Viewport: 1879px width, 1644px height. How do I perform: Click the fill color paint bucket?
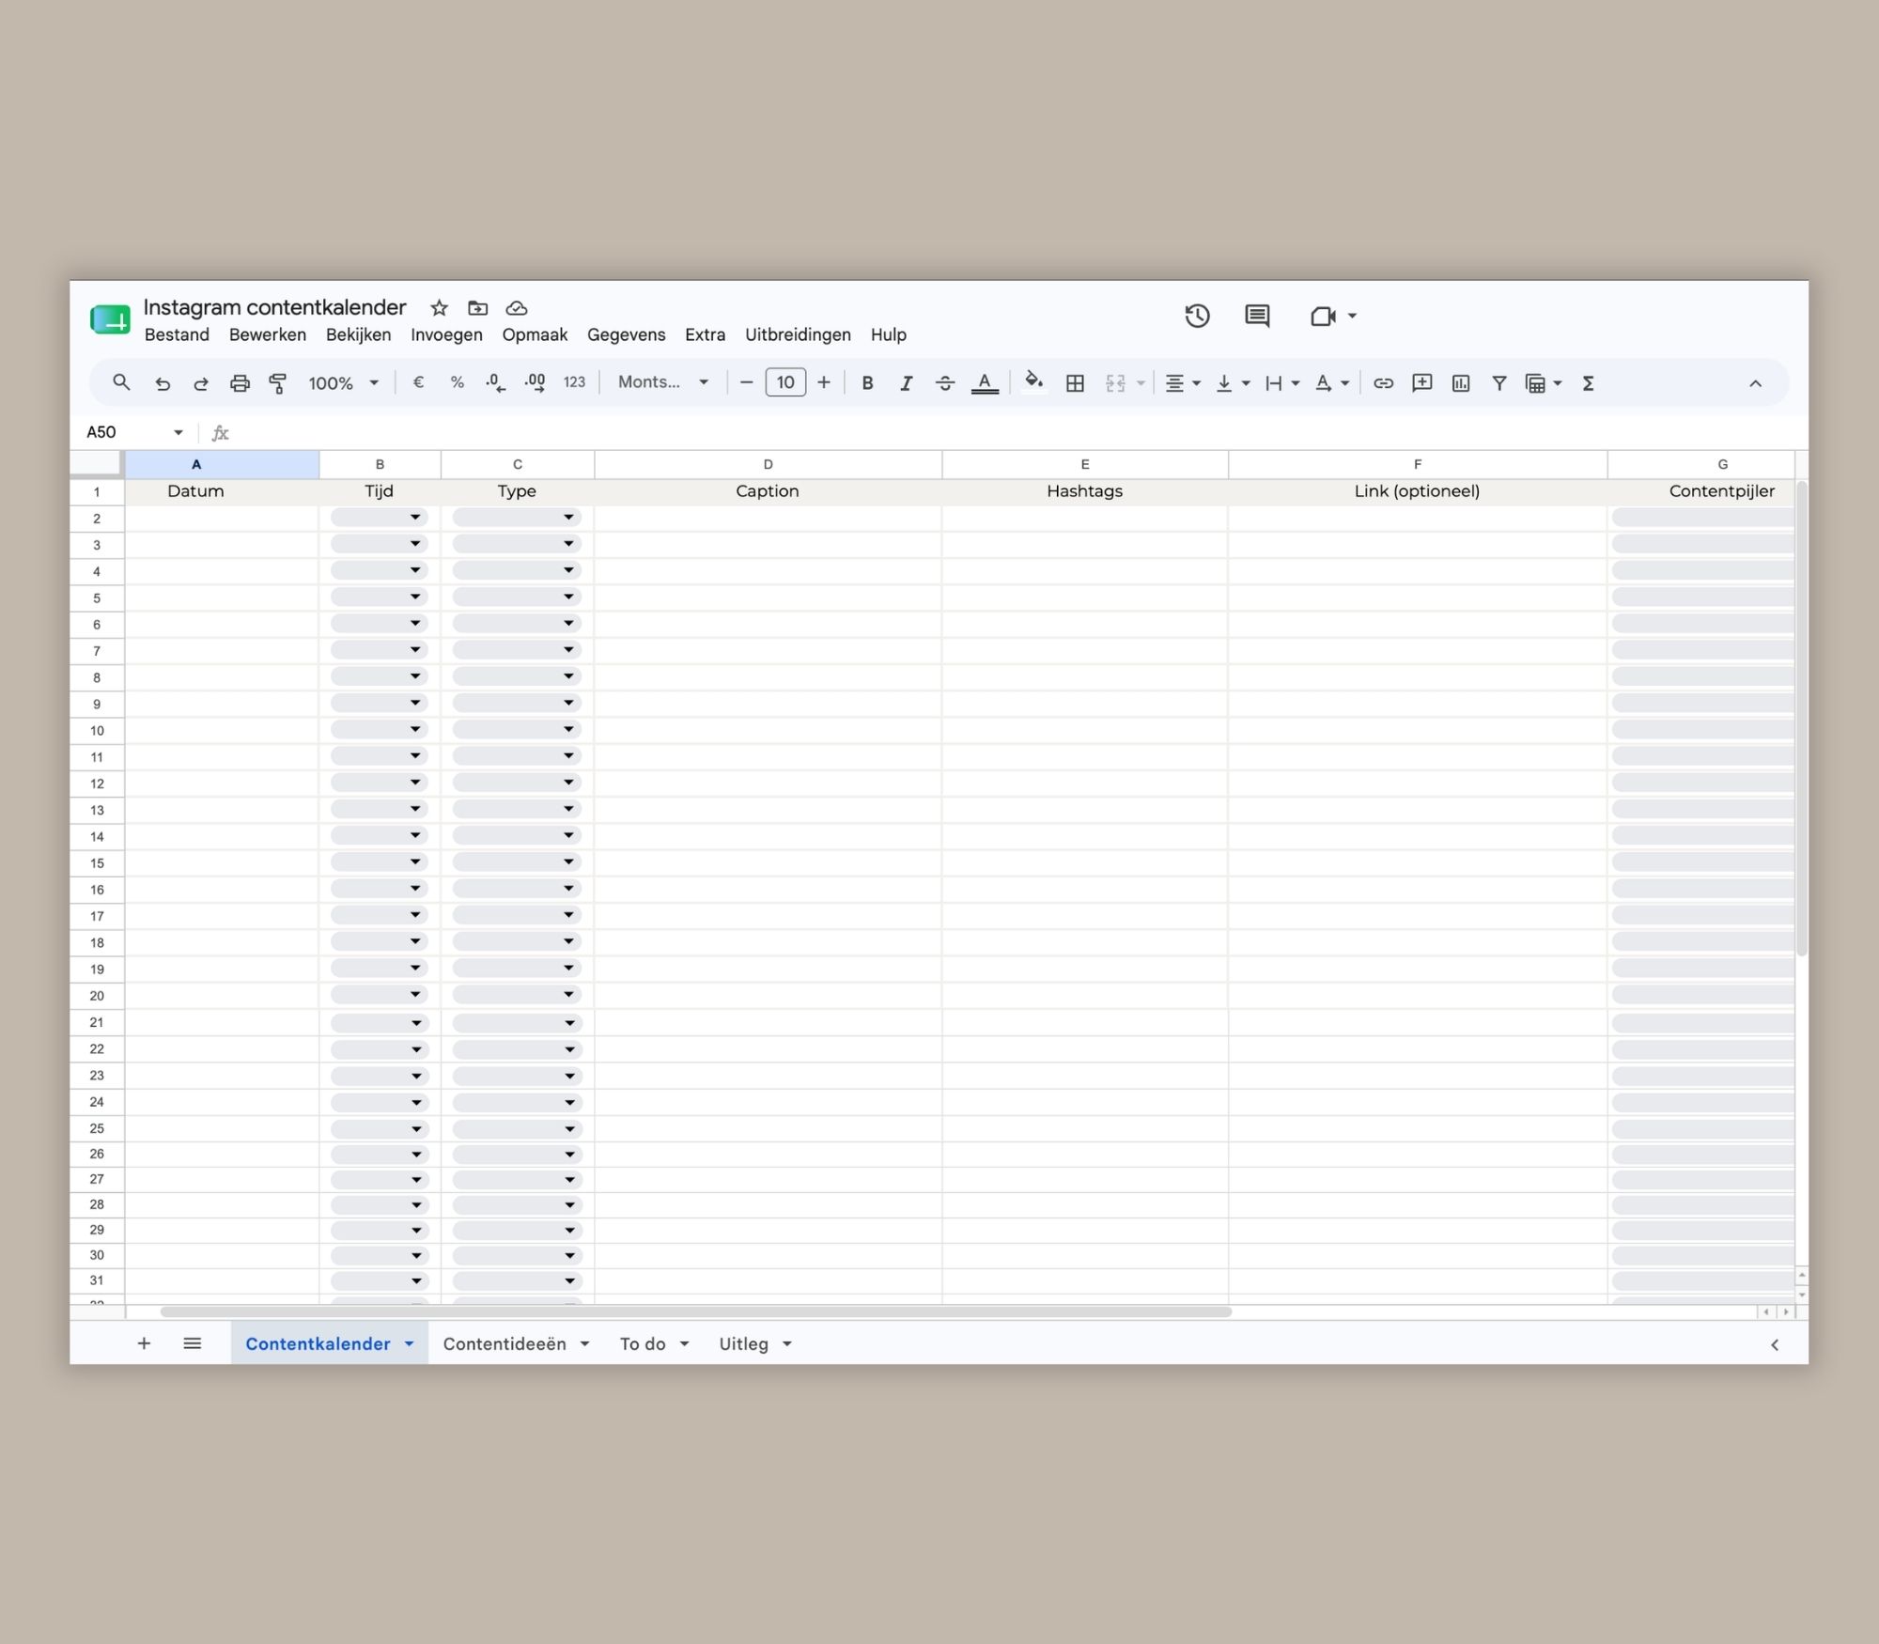click(x=1033, y=382)
